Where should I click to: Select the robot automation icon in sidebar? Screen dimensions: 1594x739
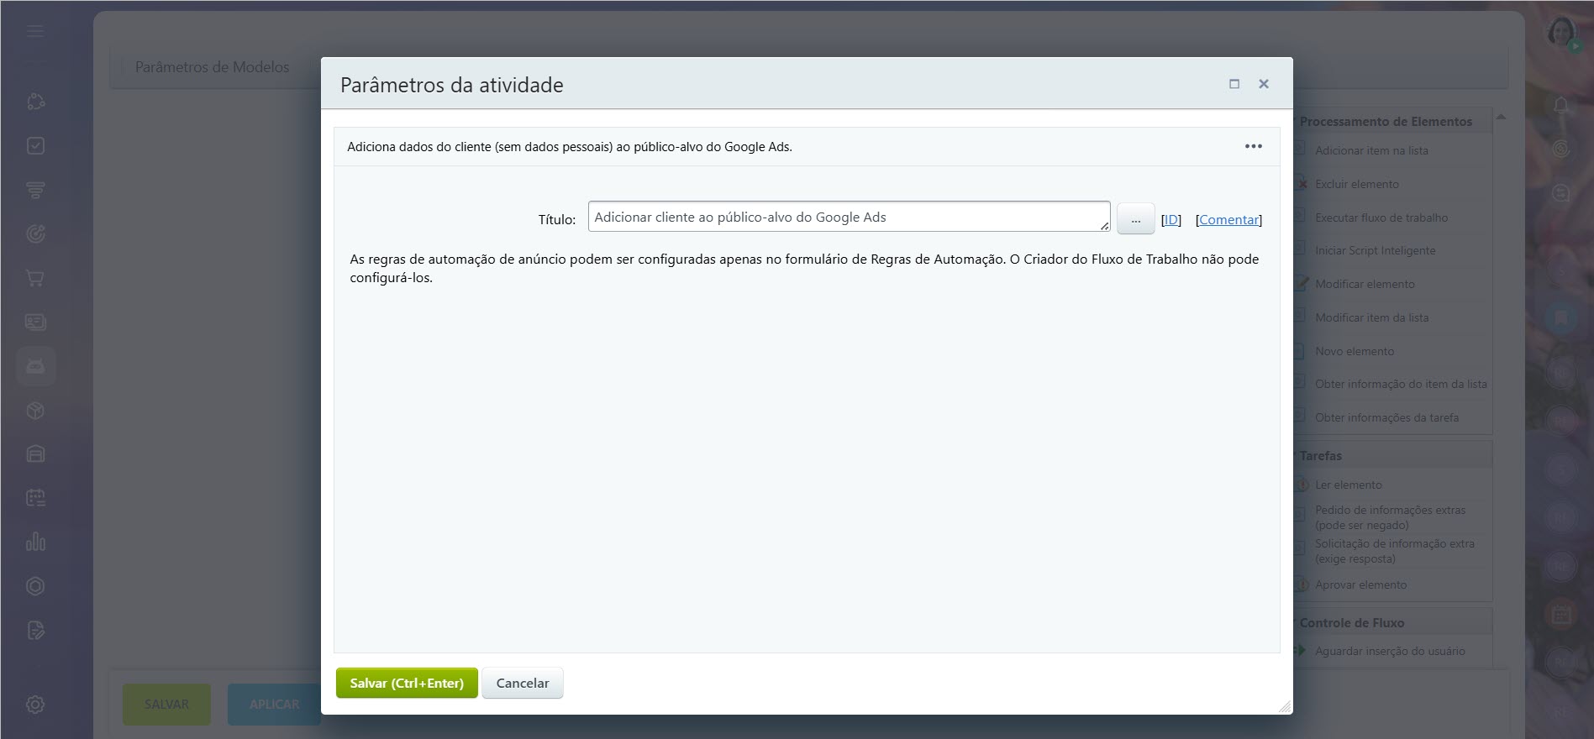pos(35,366)
